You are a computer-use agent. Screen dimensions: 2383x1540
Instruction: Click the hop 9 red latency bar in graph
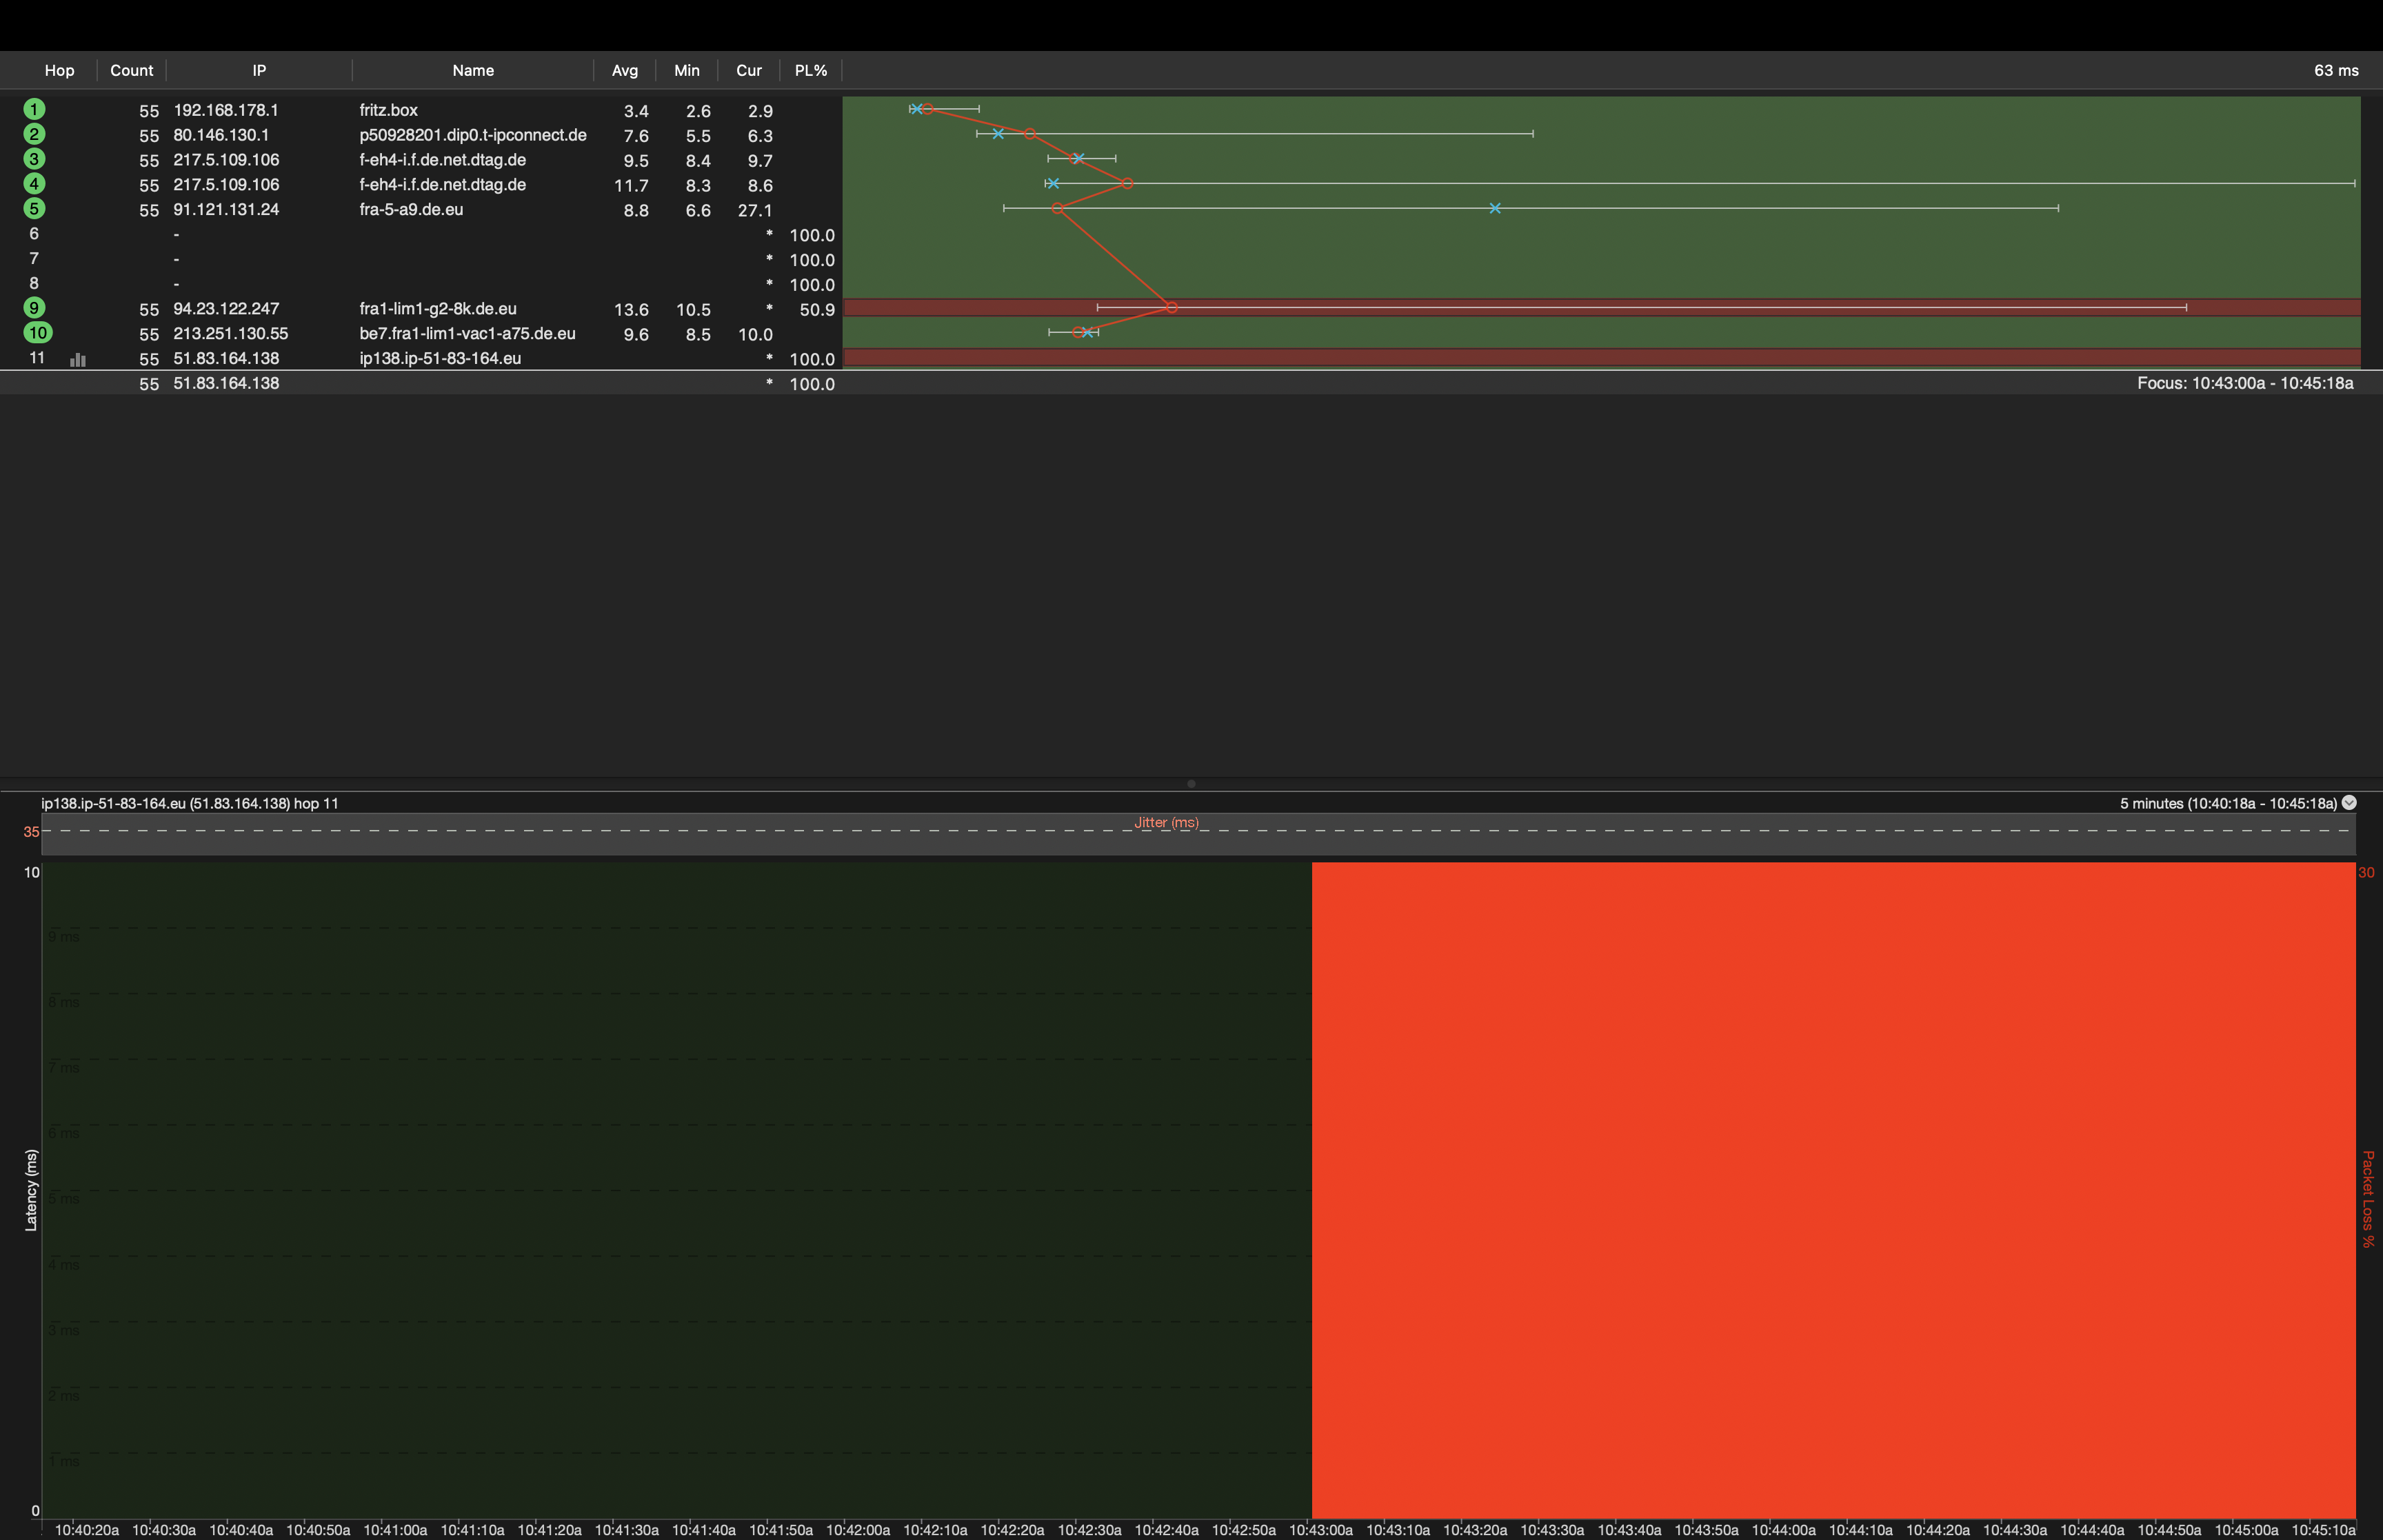pos(1602,307)
